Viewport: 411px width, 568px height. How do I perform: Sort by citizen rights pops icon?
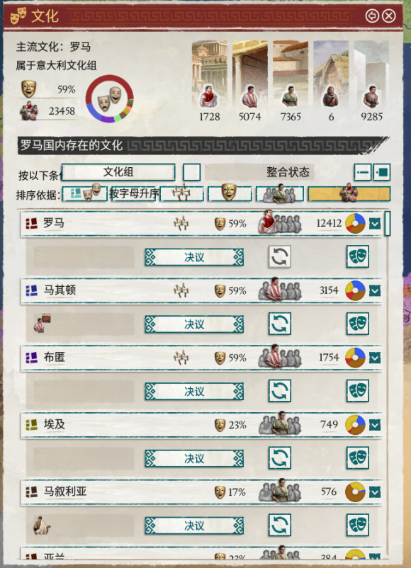point(280,193)
